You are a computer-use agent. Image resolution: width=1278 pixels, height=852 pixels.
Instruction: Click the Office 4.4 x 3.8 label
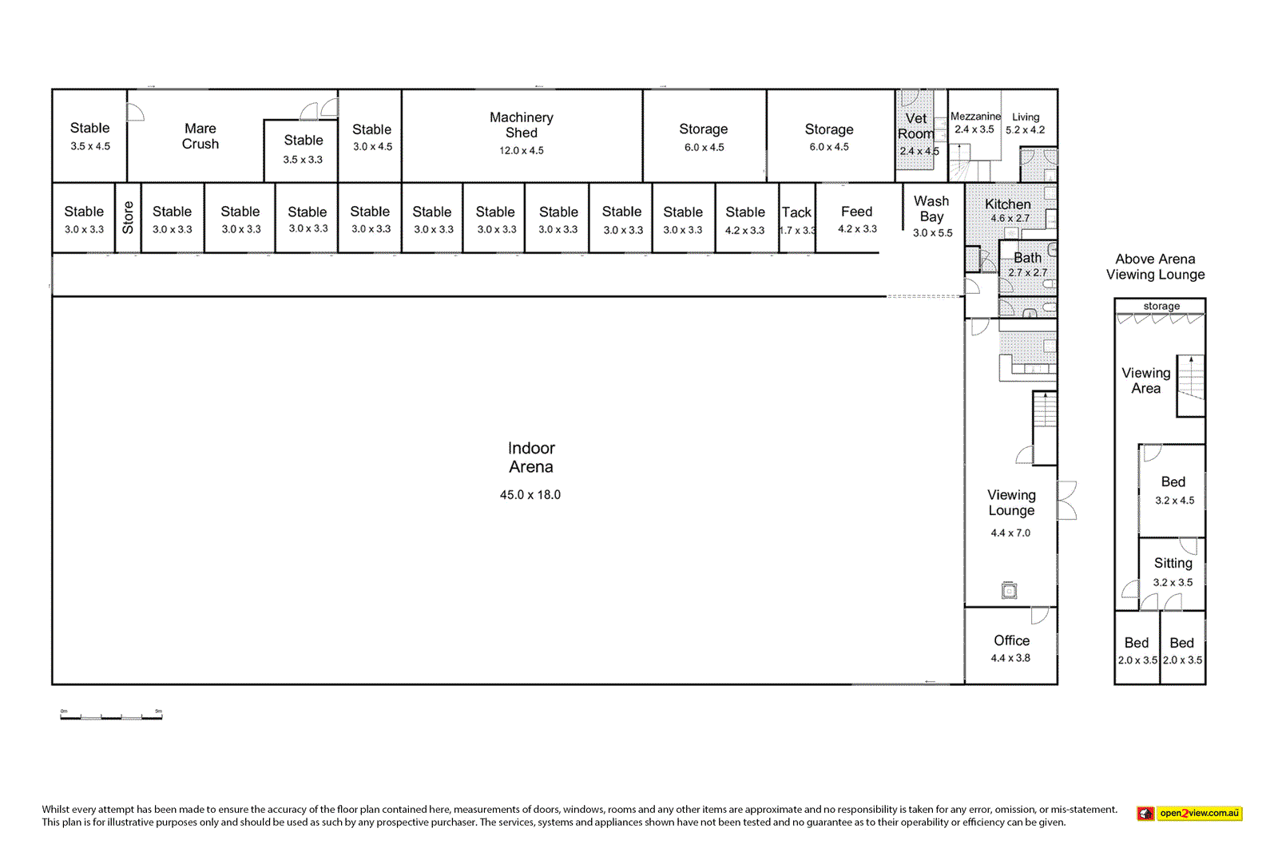click(x=1011, y=648)
